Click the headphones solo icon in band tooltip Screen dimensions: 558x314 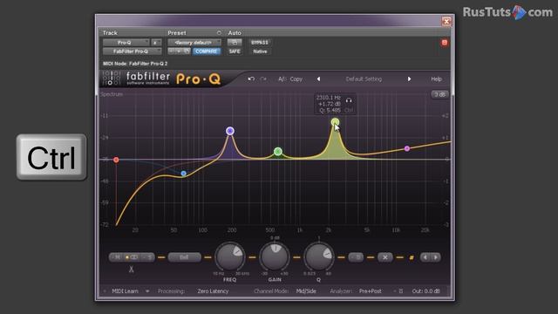point(349,101)
